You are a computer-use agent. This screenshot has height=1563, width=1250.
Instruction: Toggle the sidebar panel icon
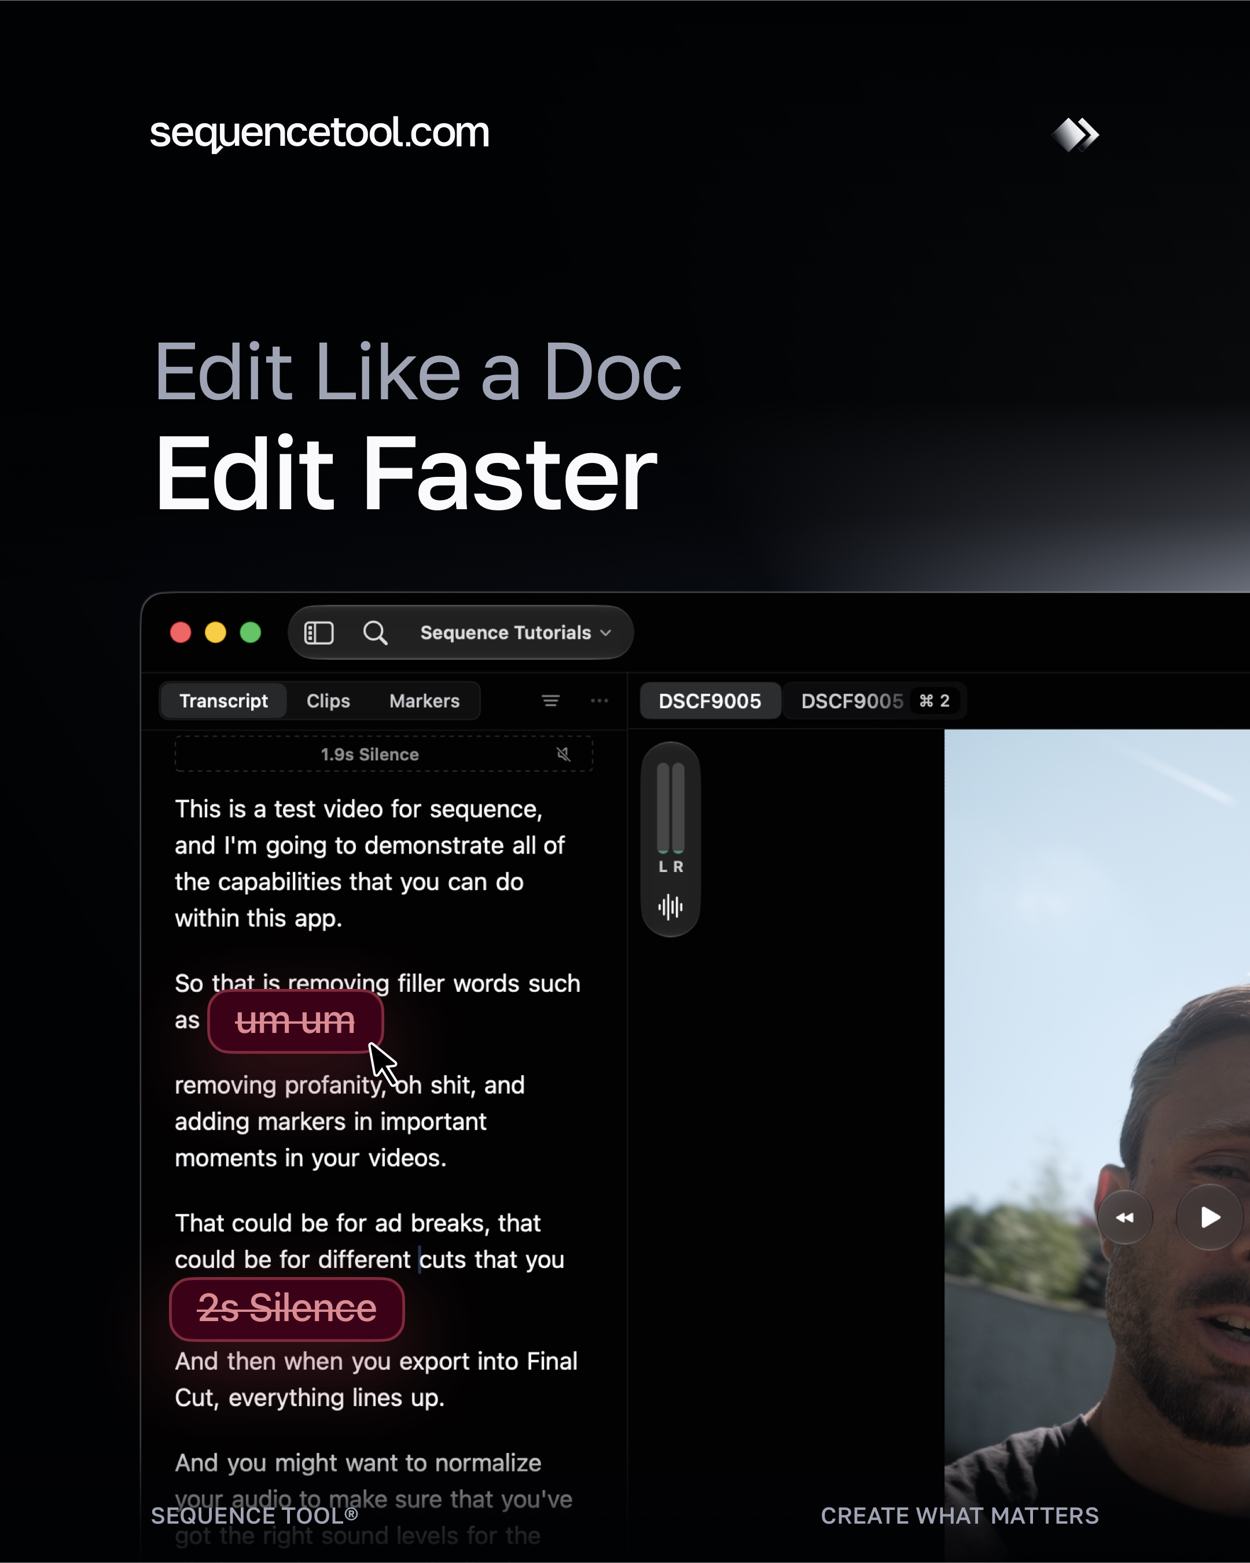point(318,633)
